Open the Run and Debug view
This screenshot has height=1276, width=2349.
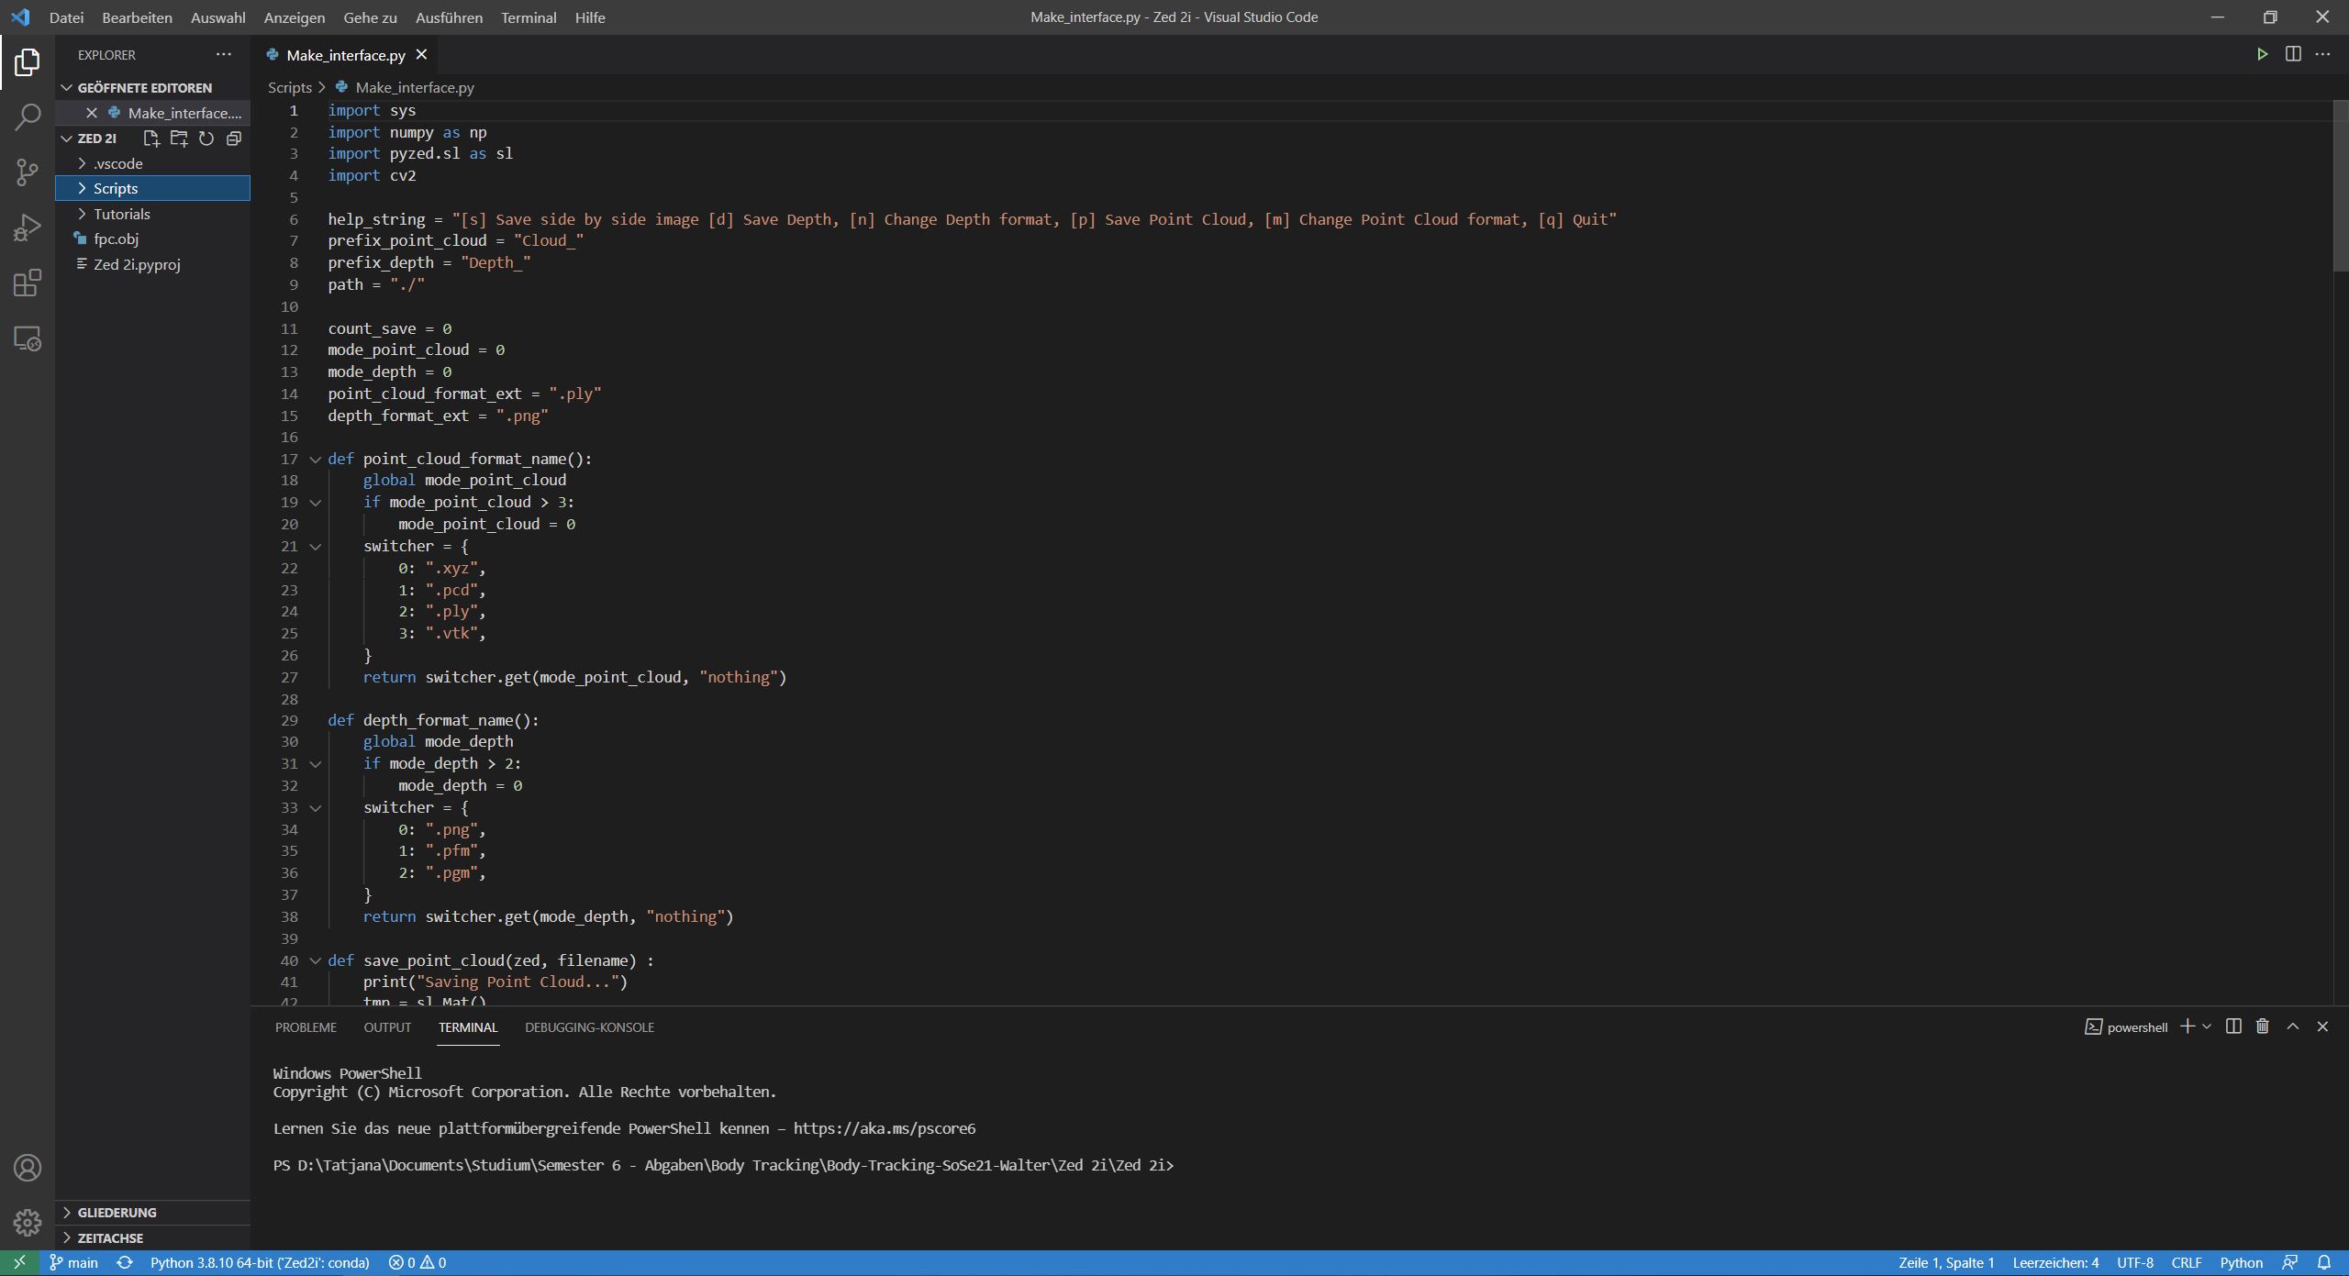[x=28, y=227]
